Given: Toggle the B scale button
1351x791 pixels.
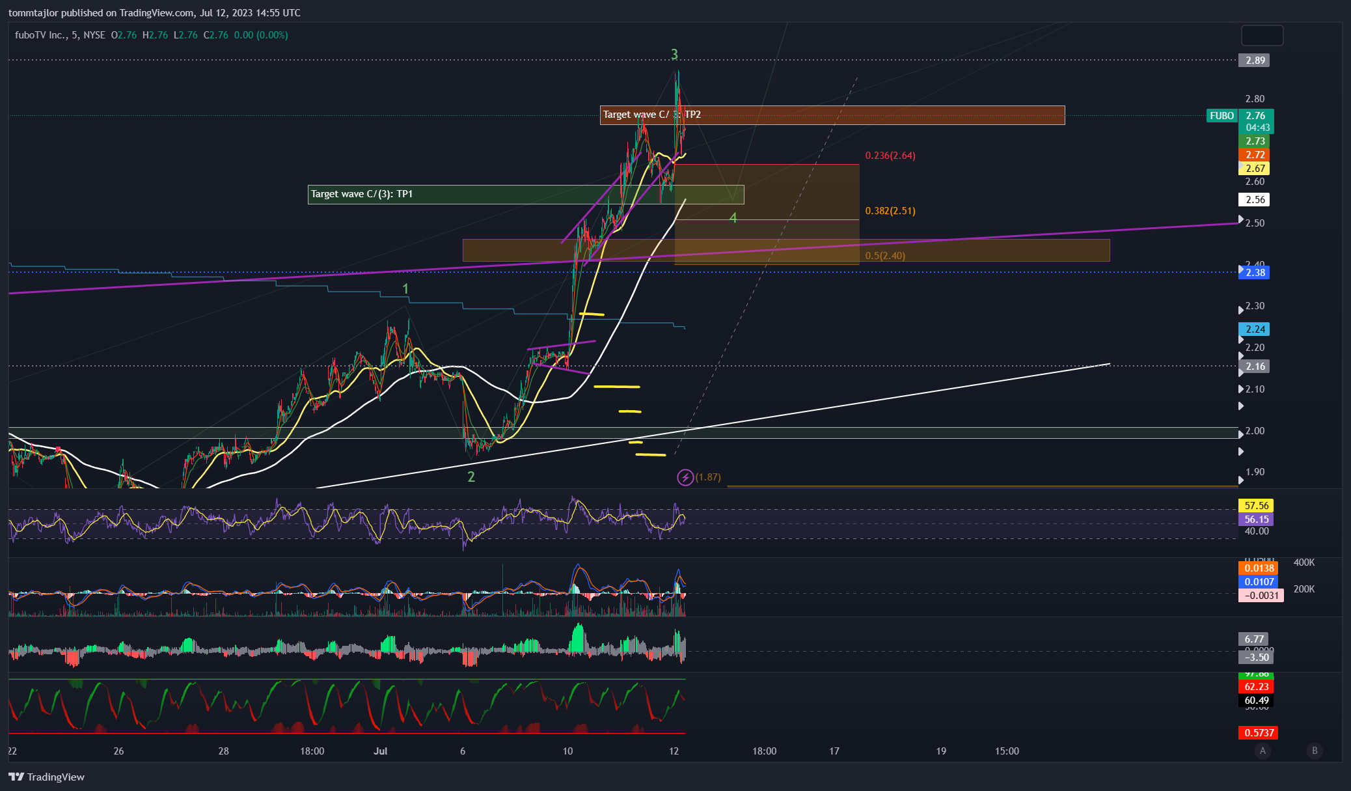Looking at the screenshot, I should 1315,751.
